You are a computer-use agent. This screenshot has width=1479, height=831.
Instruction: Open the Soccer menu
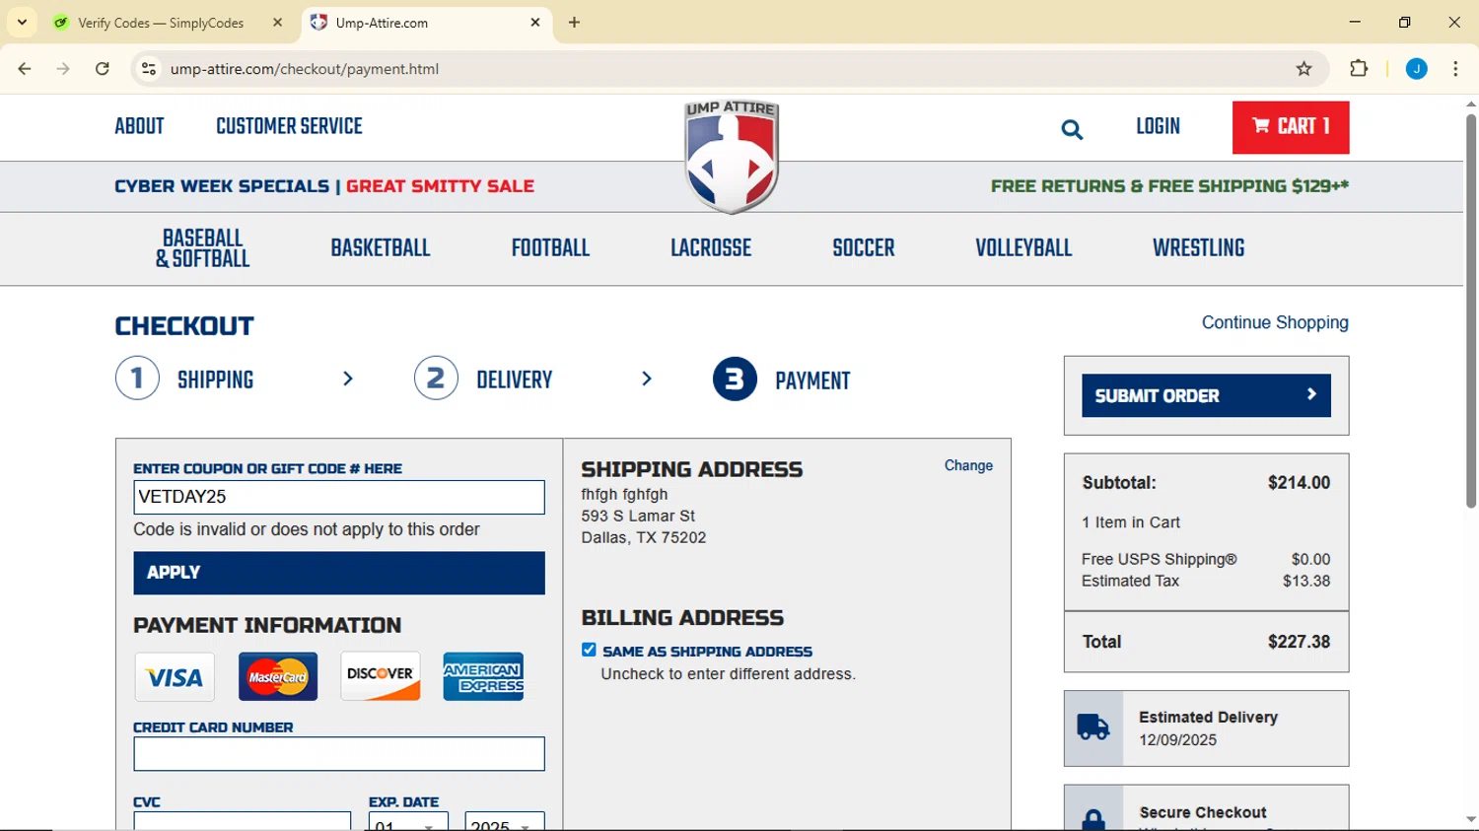pos(864,248)
